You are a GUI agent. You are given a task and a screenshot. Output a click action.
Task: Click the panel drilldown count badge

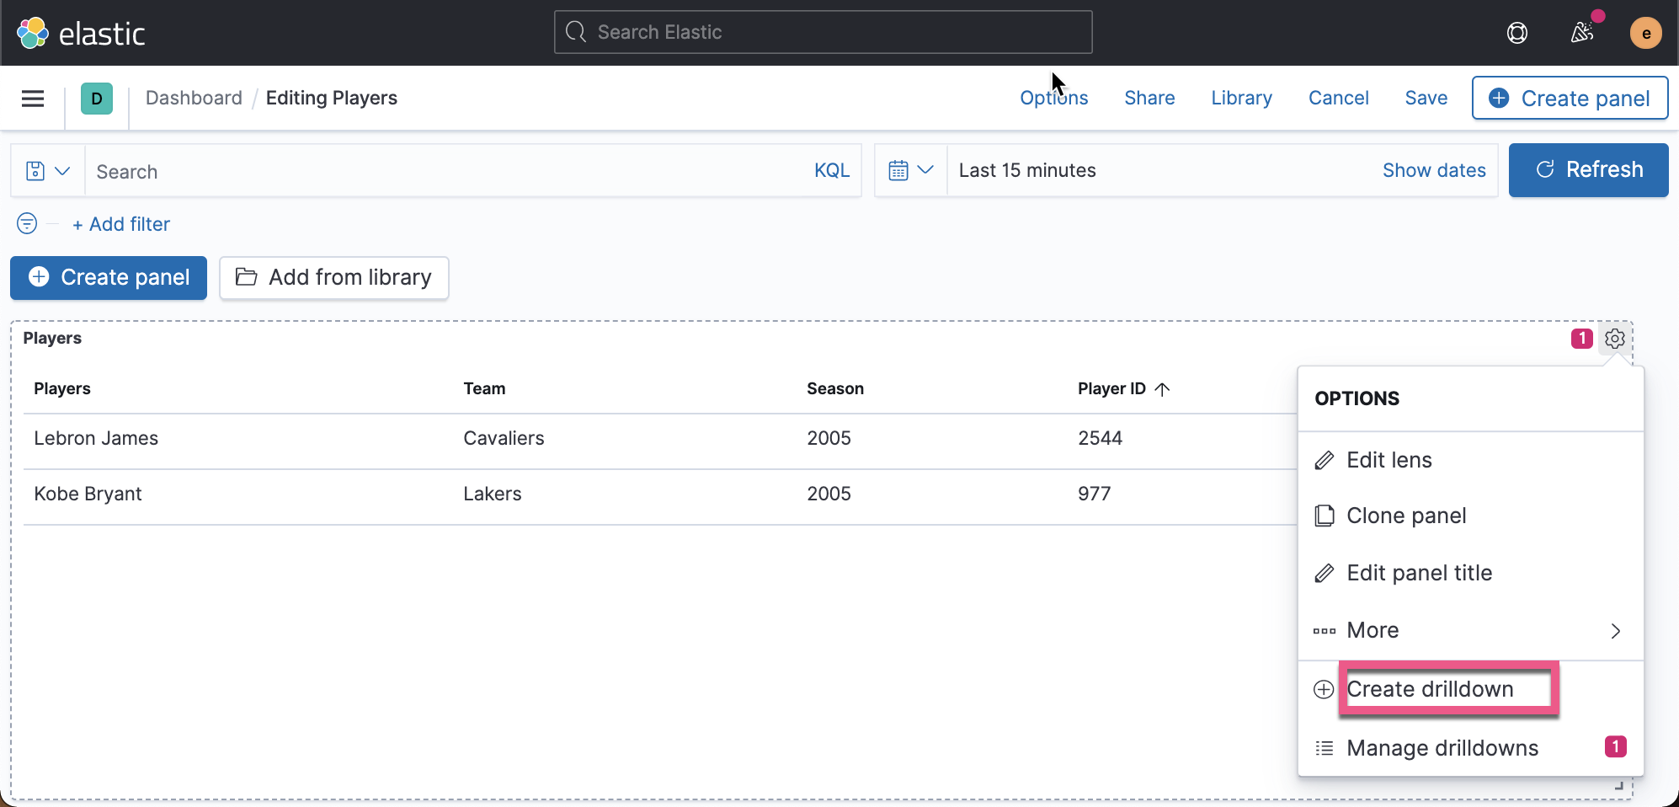[1581, 338]
